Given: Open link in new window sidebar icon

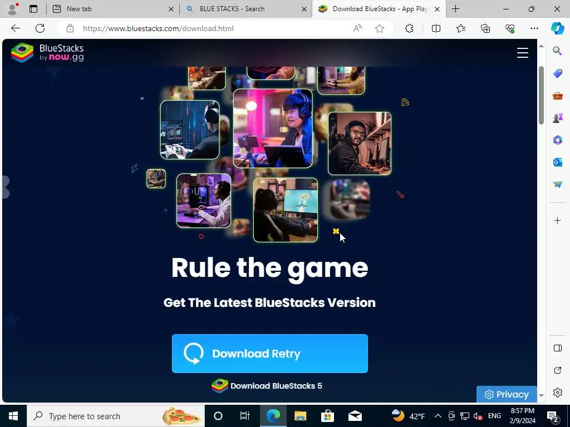Looking at the screenshot, I should tap(557, 370).
